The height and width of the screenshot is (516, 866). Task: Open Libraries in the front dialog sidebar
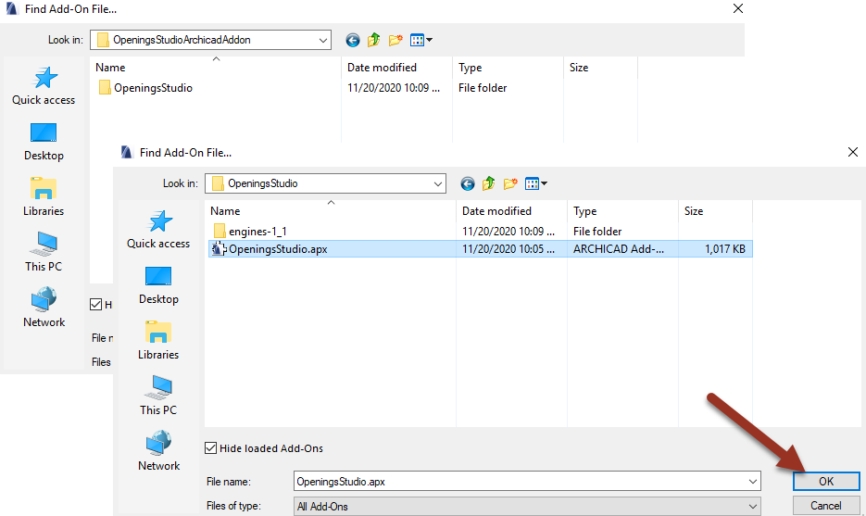pyautogui.click(x=158, y=341)
